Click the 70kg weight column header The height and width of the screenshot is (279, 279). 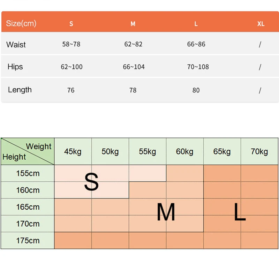coord(259,152)
